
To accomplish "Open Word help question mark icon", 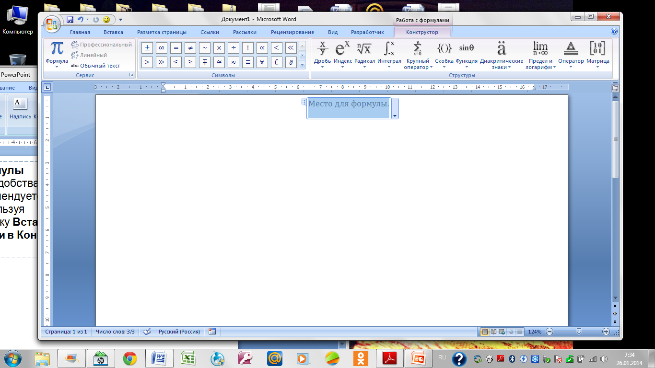I will [x=614, y=32].
